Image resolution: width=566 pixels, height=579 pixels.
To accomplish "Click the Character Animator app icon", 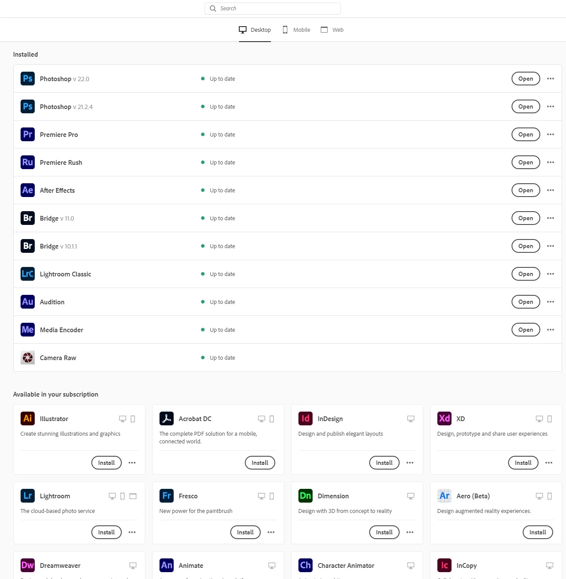I will point(305,565).
